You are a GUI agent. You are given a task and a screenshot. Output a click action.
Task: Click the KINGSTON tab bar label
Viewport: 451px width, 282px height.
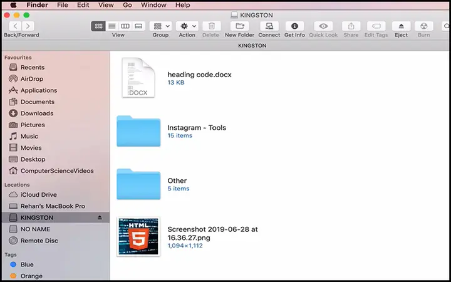(252, 46)
